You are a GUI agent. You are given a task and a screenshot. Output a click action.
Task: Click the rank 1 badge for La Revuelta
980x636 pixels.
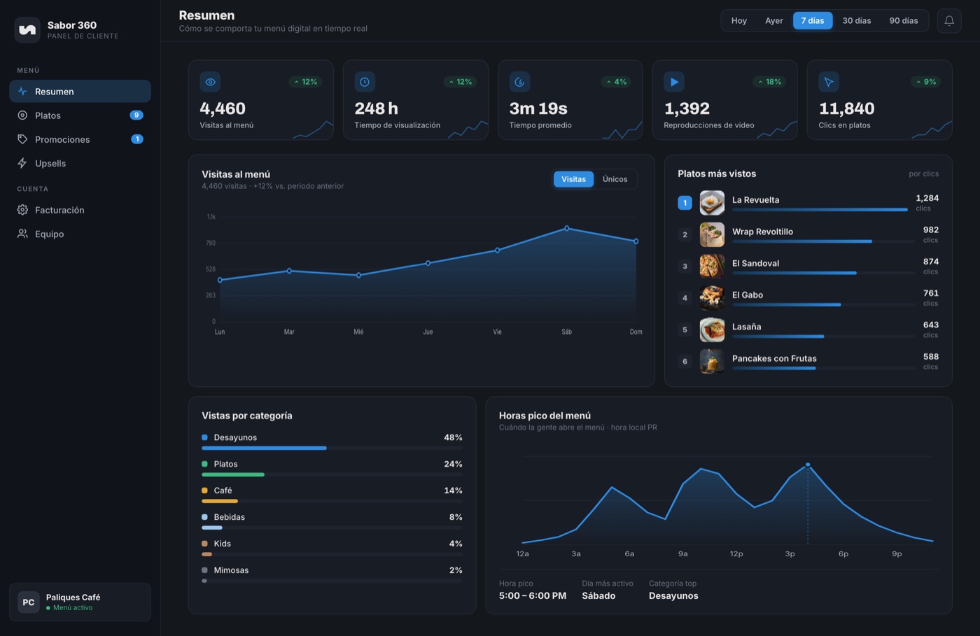click(x=685, y=203)
